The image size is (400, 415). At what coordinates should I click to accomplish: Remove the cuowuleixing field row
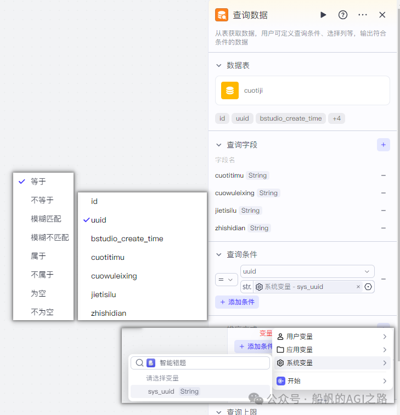(384, 193)
